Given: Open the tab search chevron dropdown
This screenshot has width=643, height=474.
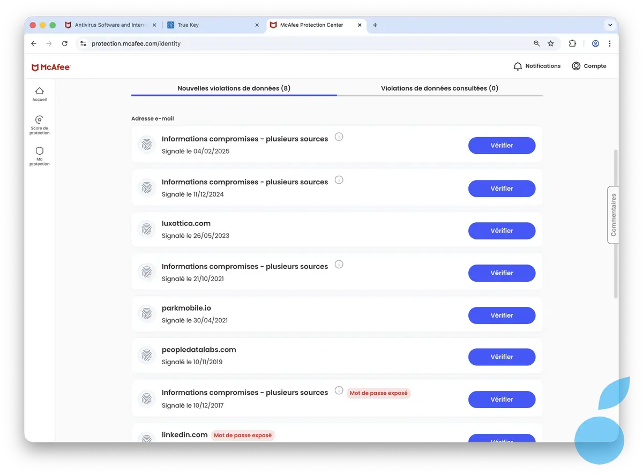Looking at the screenshot, I should [x=610, y=25].
